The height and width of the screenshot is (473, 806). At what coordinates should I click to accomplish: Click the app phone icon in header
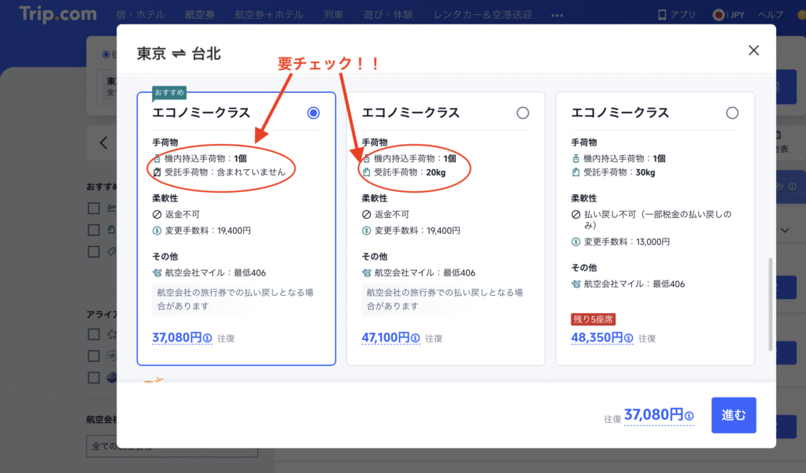663,14
